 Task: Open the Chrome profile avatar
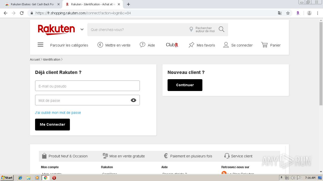(x=309, y=13)
